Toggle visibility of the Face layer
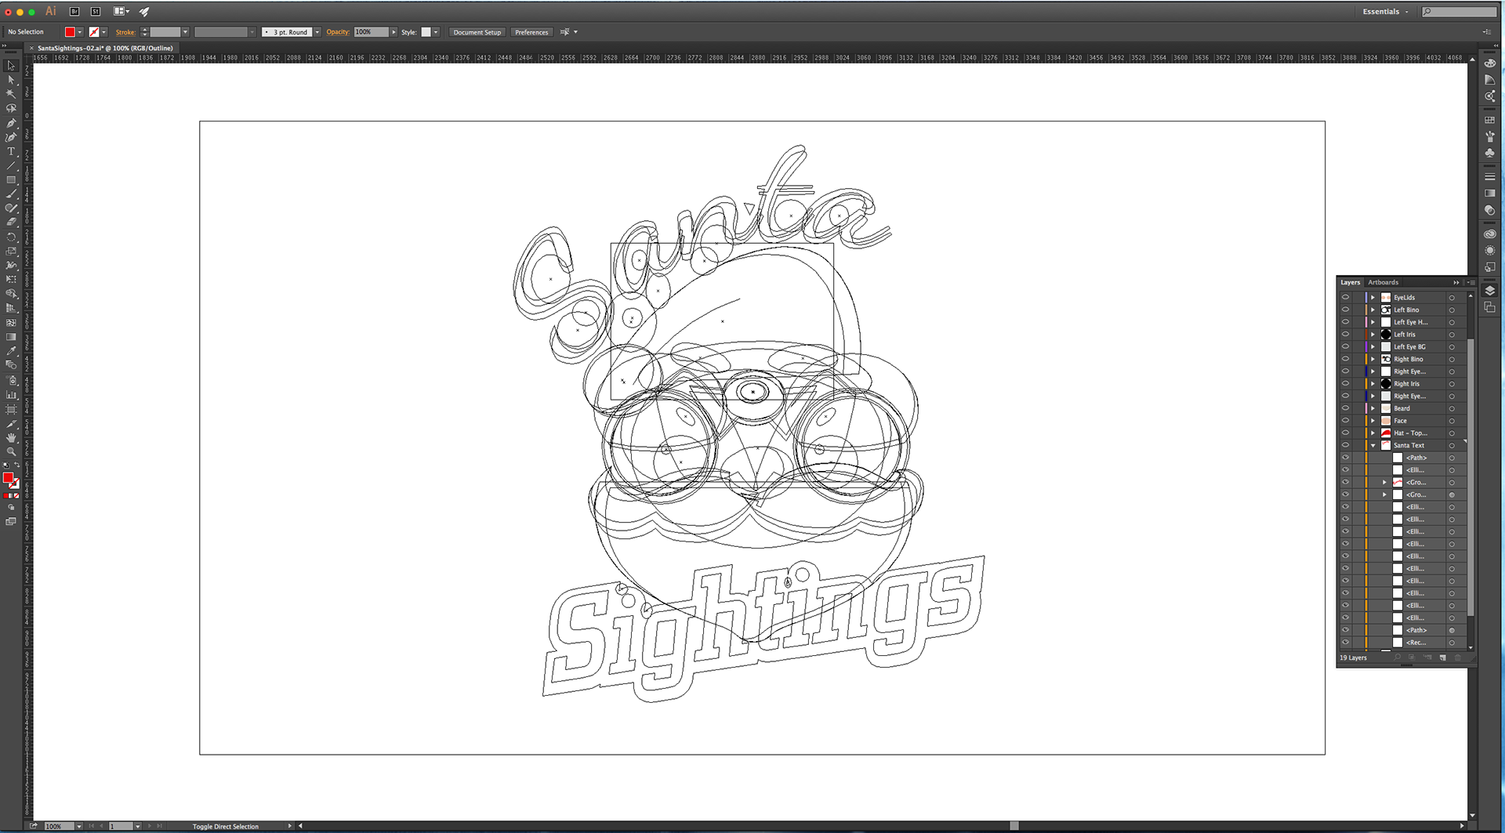This screenshot has height=833, width=1505. click(1345, 421)
